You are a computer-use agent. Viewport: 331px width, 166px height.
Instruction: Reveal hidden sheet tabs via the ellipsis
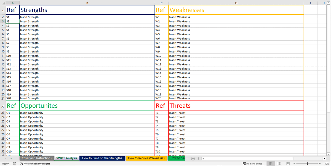[187, 158]
